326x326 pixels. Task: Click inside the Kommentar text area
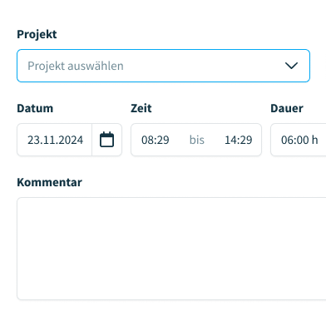171,249
